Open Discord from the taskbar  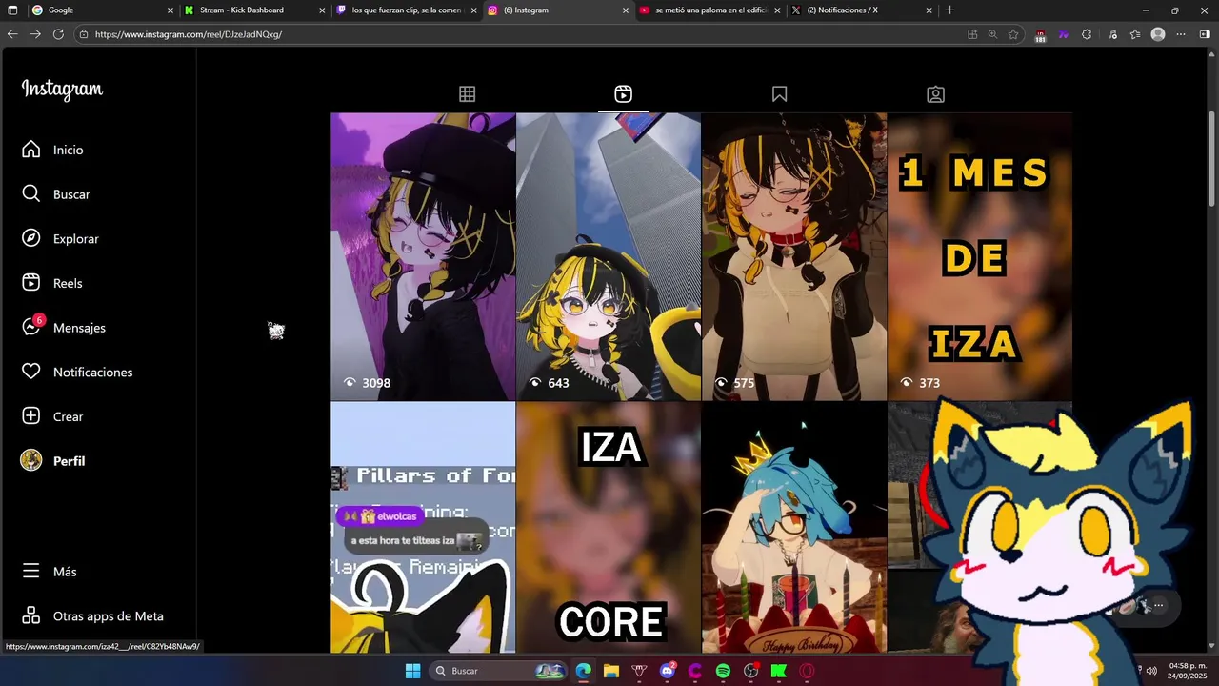[668, 671]
